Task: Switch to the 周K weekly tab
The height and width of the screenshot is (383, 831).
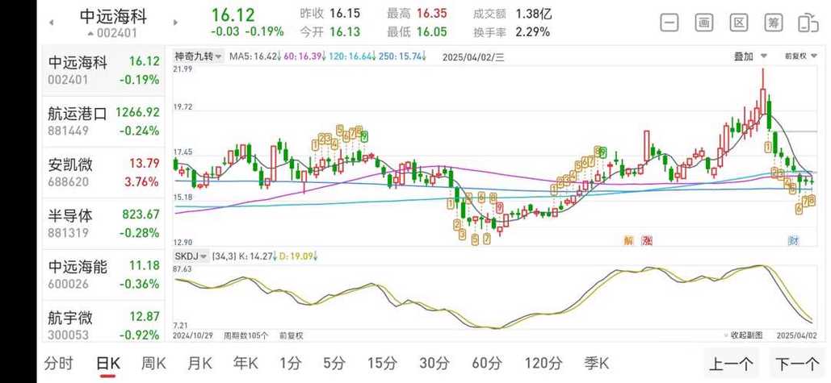Action: 153,363
